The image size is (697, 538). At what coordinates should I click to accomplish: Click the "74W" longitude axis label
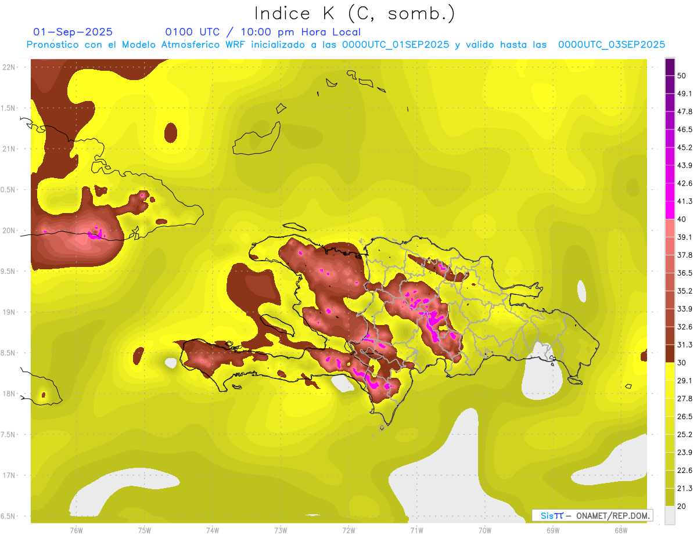click(212, 530)
